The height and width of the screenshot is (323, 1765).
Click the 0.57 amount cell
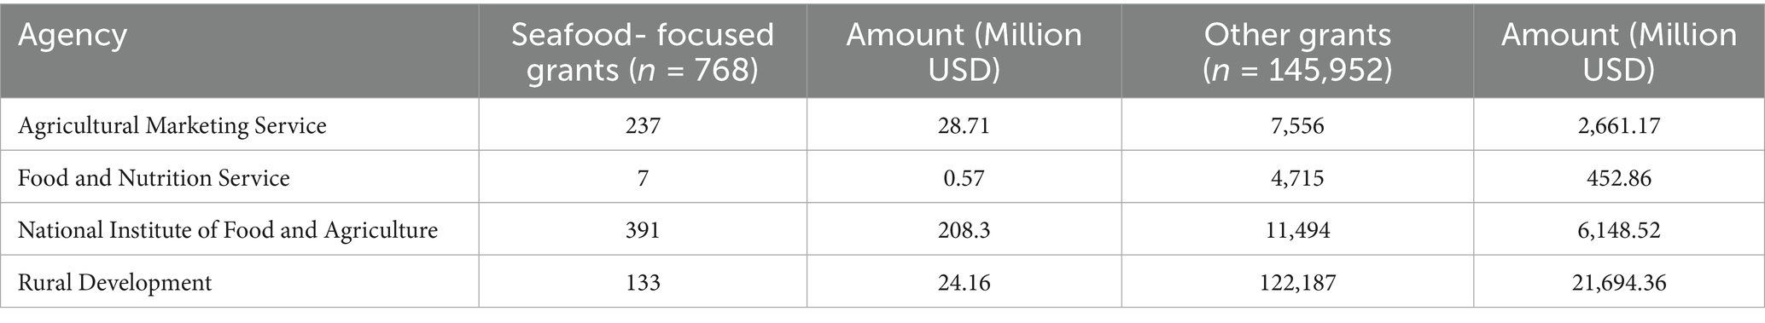click(x=964, y=178)
